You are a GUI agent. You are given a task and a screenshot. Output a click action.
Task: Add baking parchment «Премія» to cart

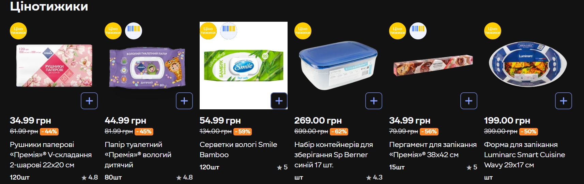[x=469, y=101]
